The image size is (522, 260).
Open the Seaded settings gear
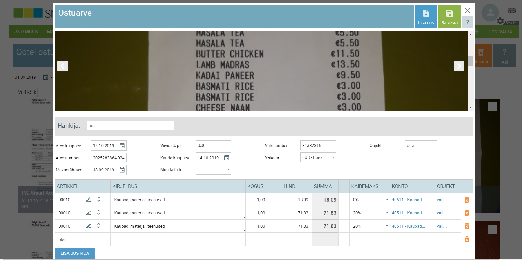pos(501,21)
